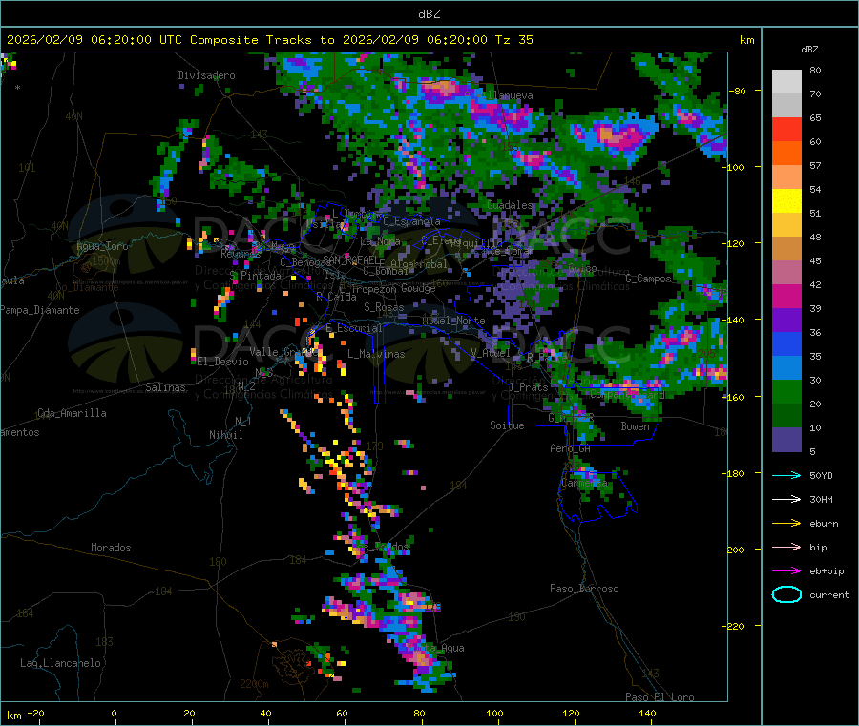This screenshot has width=859, height=726.
Task: Select the red 60 dBZ color swatch
Action: click(786, 130)
